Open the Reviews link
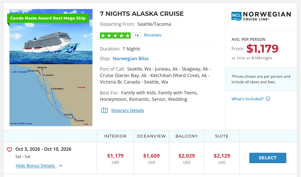 tap(152, 35)
